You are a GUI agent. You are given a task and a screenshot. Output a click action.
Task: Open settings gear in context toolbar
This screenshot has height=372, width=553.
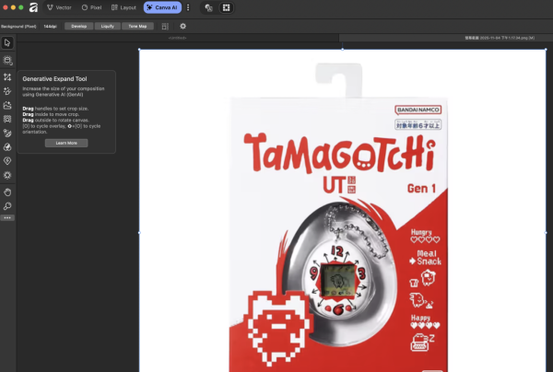pyautogui.click(x=182, y=26)
